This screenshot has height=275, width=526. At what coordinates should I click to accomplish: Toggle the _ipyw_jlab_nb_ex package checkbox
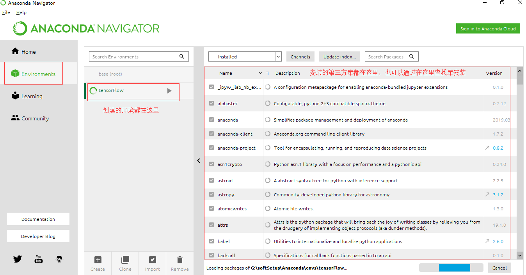(x=211, y=87)
